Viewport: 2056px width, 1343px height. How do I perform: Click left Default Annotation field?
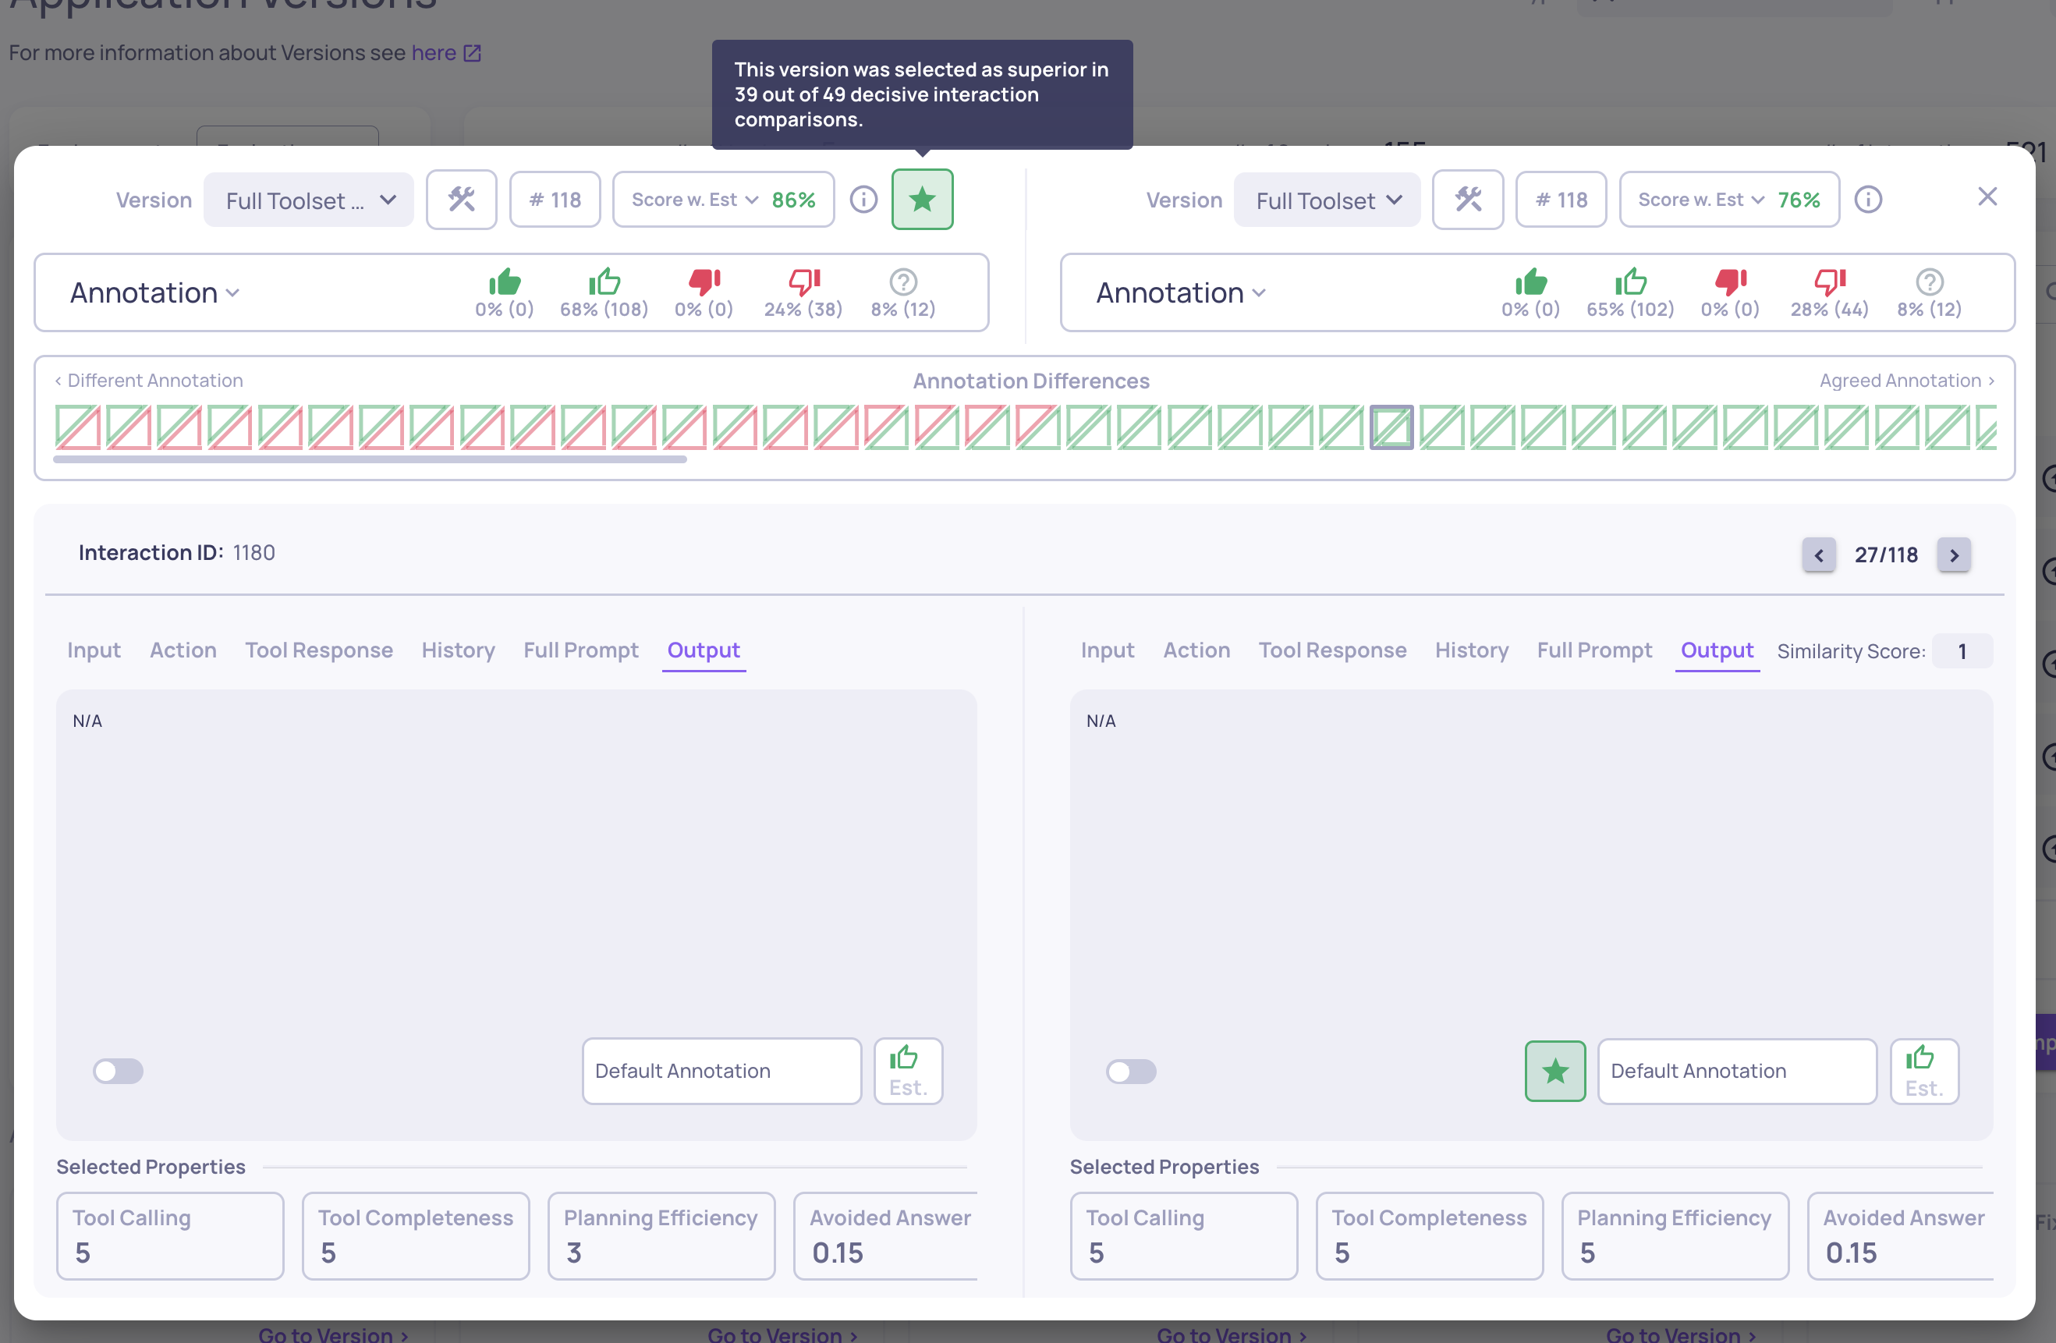tap(721, 1071)
